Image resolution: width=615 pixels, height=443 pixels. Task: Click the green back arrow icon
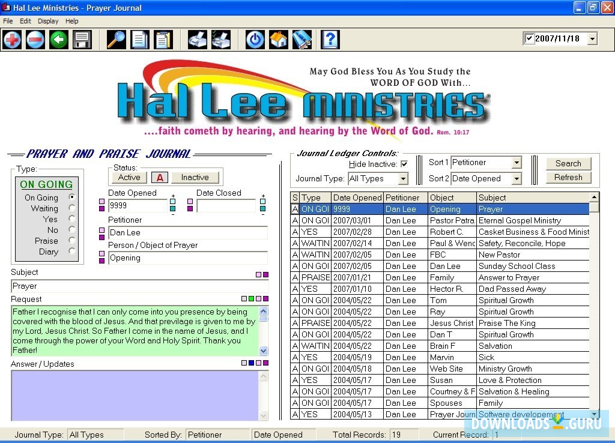pyautogui.click(x=59, y=40)
